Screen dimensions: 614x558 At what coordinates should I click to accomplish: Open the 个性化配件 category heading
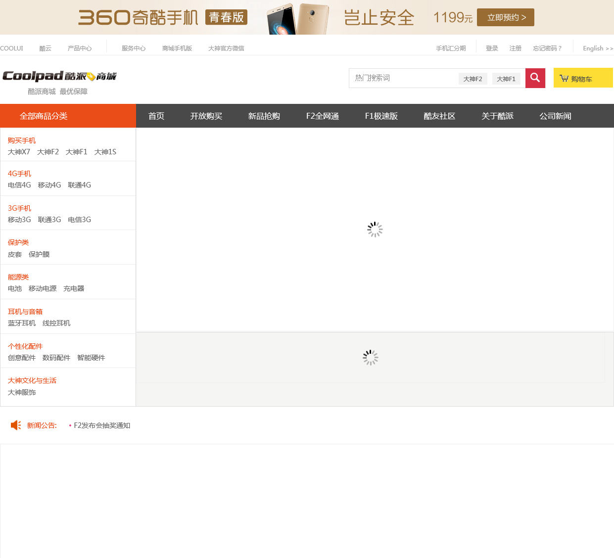pos(25,346)
